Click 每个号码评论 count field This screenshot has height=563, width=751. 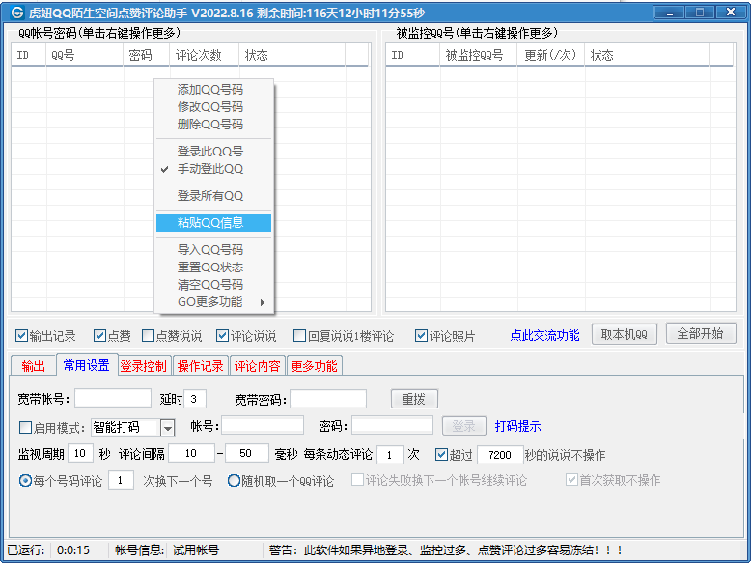[x=121, y=480]
